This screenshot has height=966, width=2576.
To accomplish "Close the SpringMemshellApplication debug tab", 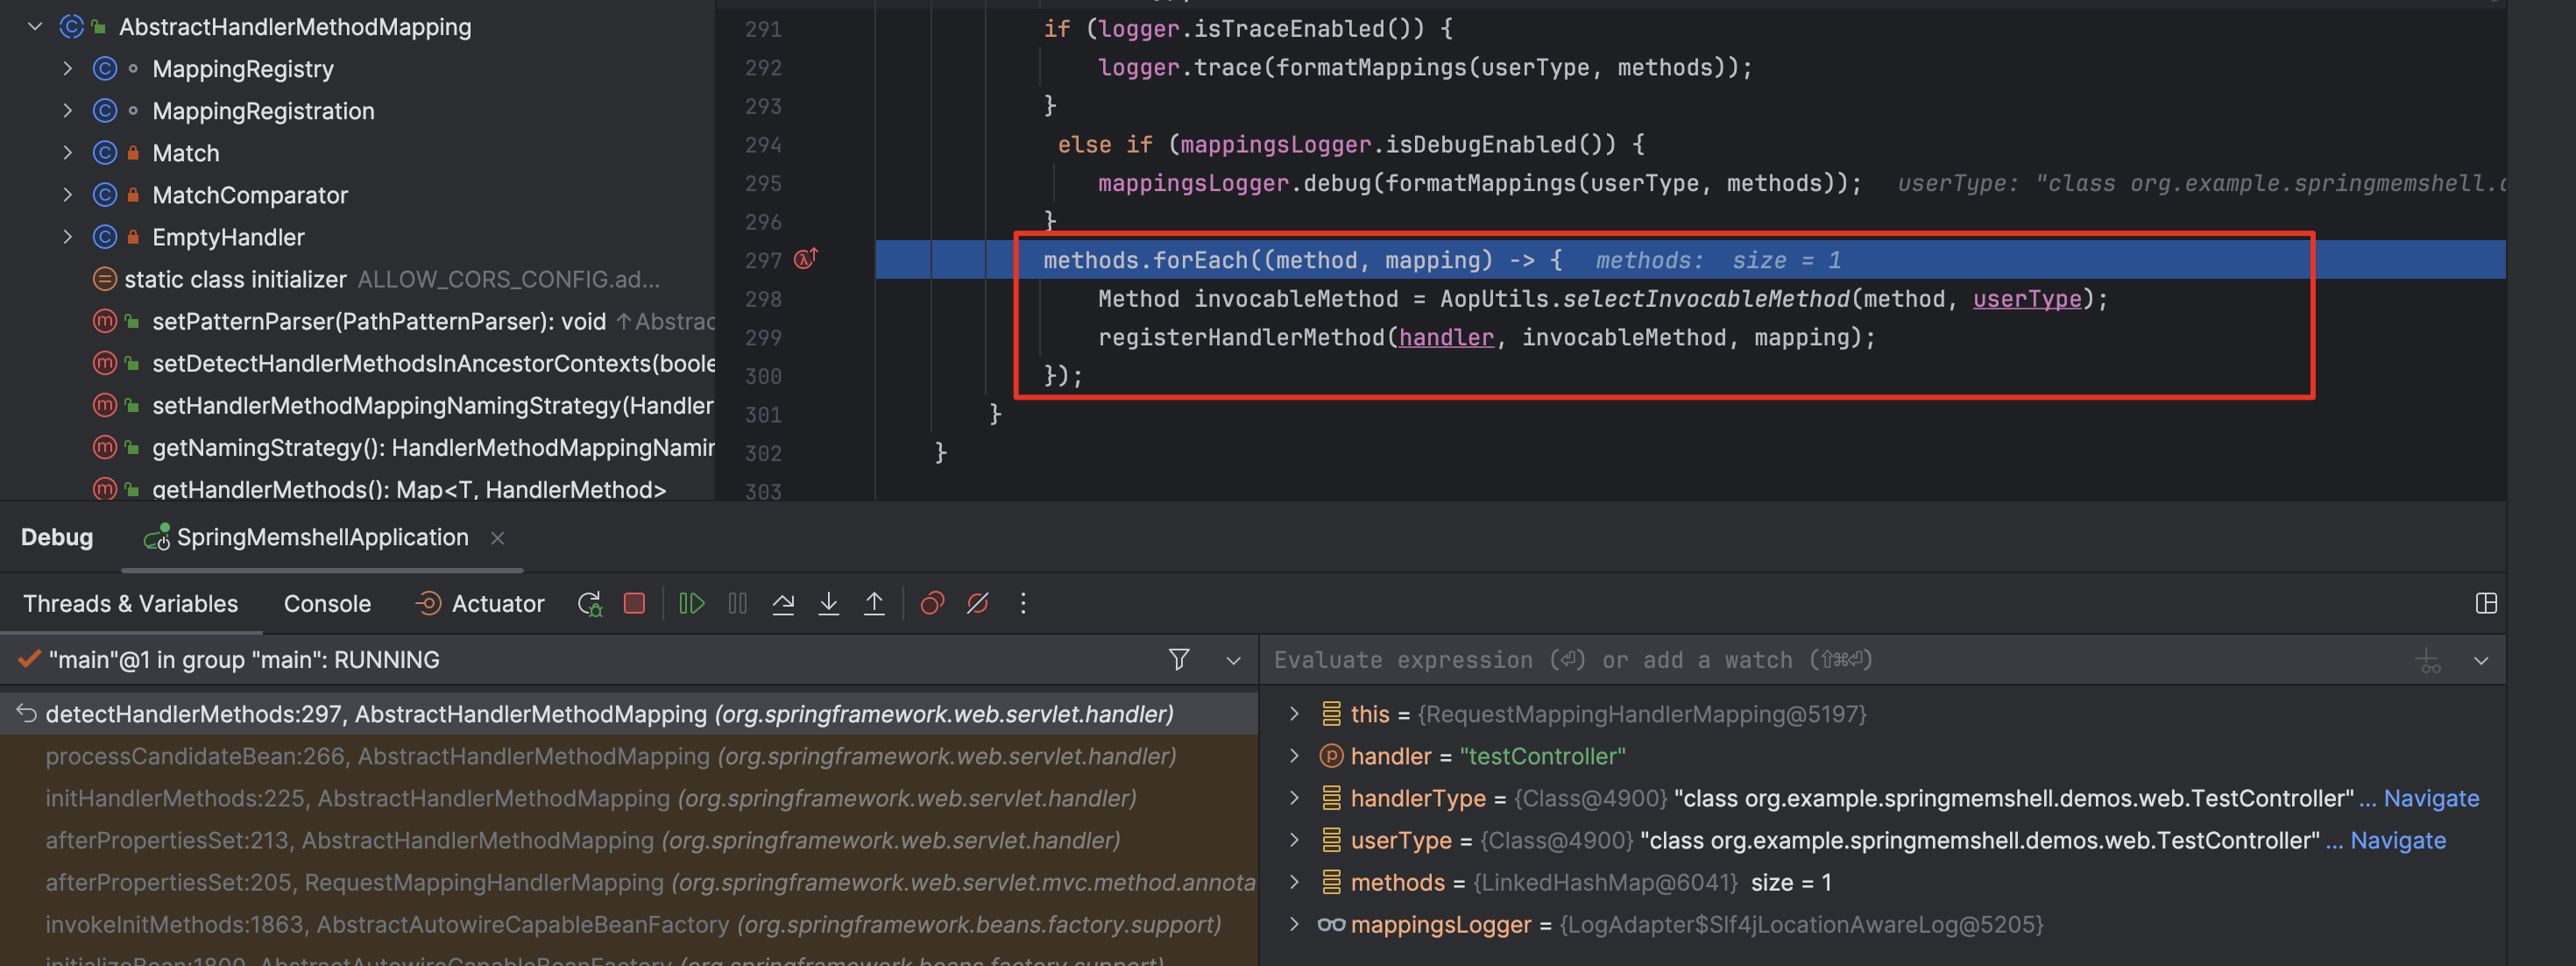I will coord(497,538).
